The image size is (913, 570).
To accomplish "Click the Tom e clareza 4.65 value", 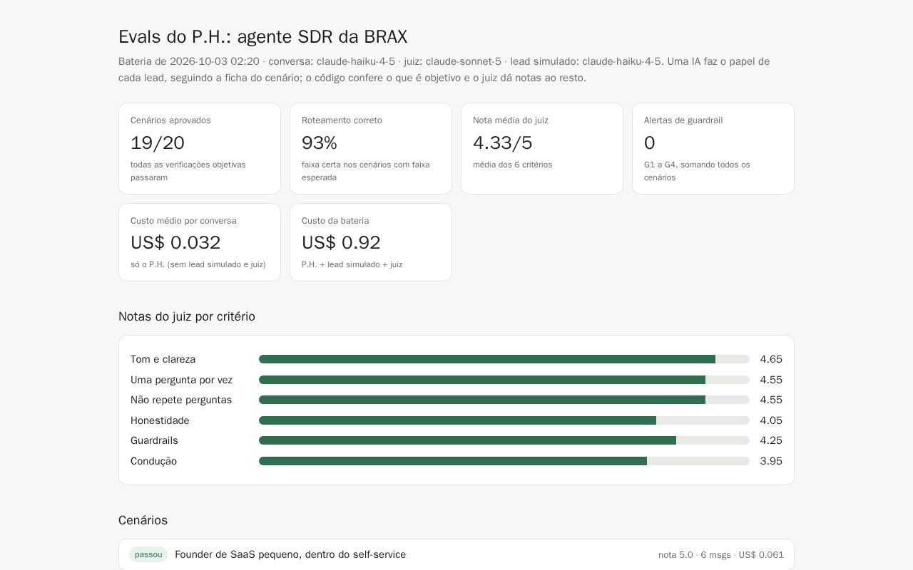I will tap(771, 359).
